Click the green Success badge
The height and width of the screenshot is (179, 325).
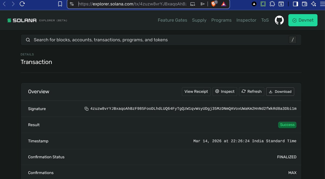click(287, 125)
